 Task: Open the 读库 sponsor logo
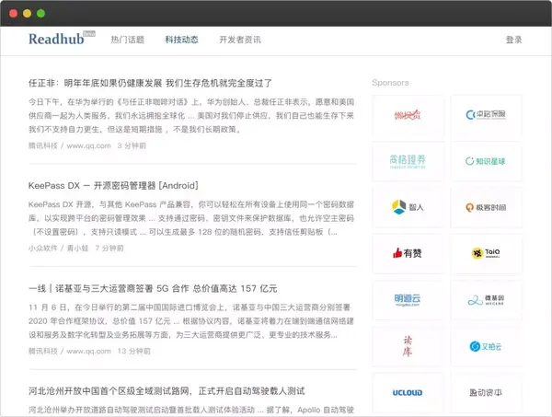point(408,346)
